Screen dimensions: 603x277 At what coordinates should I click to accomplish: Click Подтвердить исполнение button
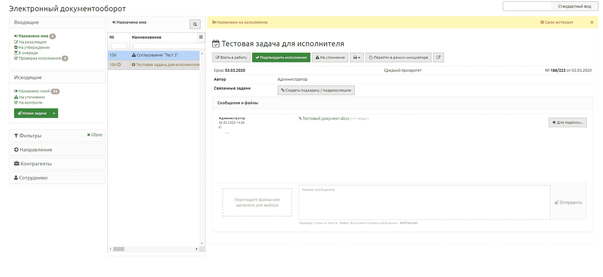[281, 57]
